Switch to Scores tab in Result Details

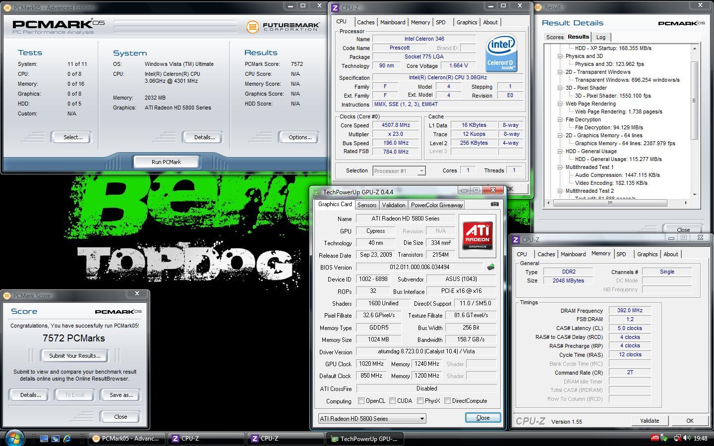click(x=555, y=37)
